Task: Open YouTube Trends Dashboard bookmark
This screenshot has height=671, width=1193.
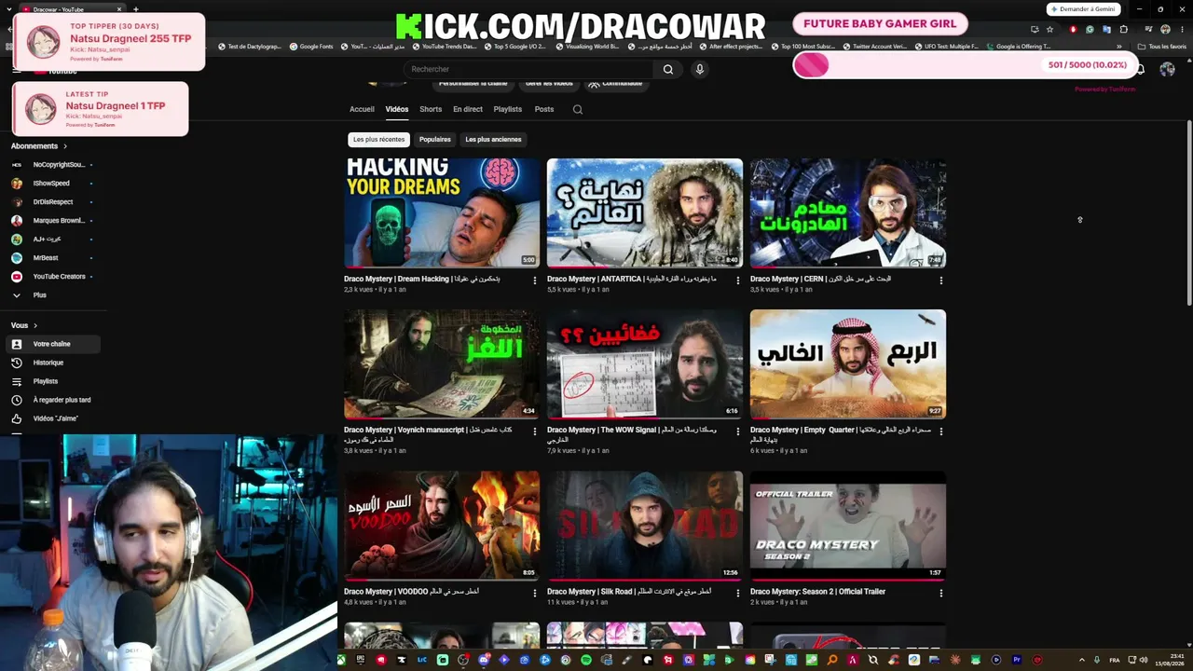Action: click(x=444, y=46)
